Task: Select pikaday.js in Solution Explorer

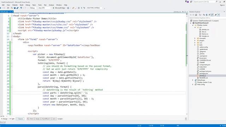Action: (202, 75)
